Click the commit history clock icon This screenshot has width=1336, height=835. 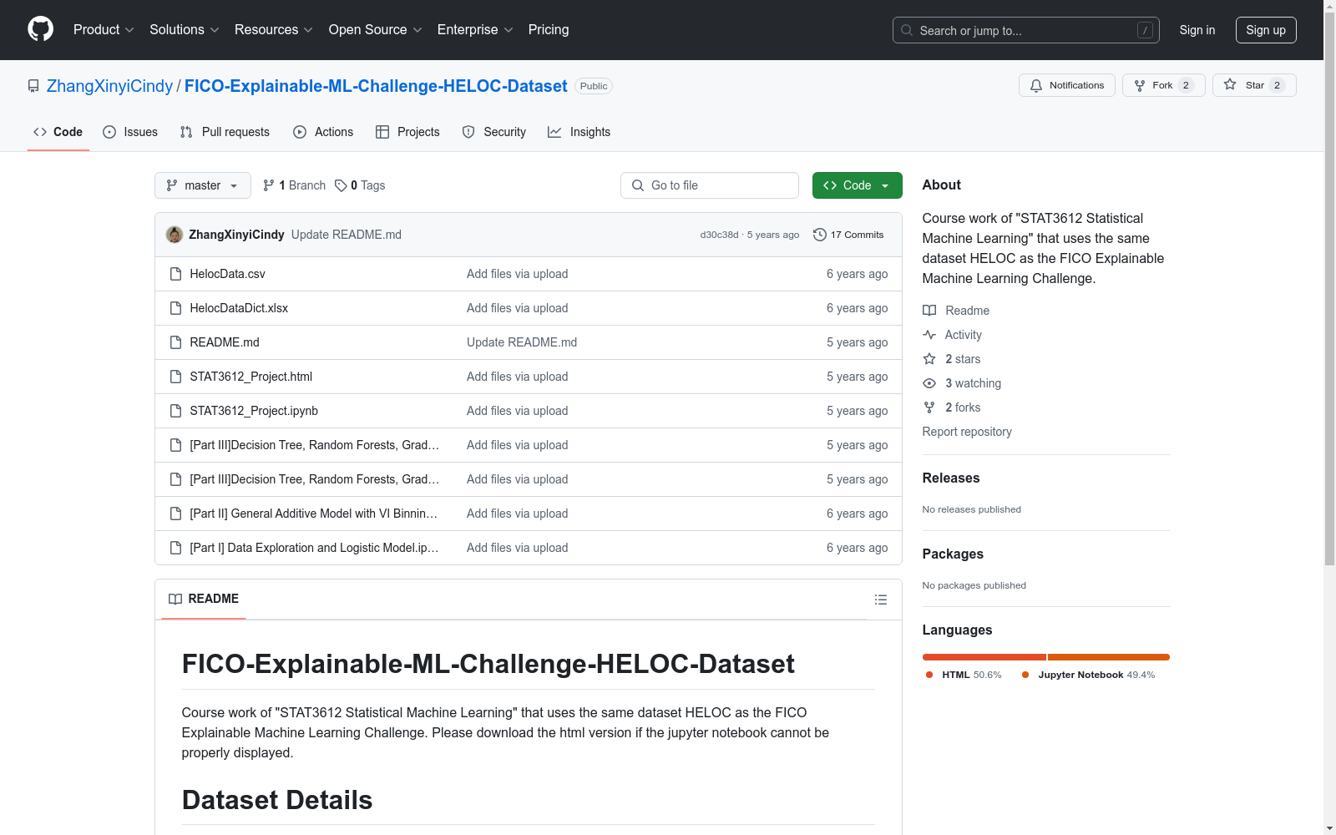(820, 235)
